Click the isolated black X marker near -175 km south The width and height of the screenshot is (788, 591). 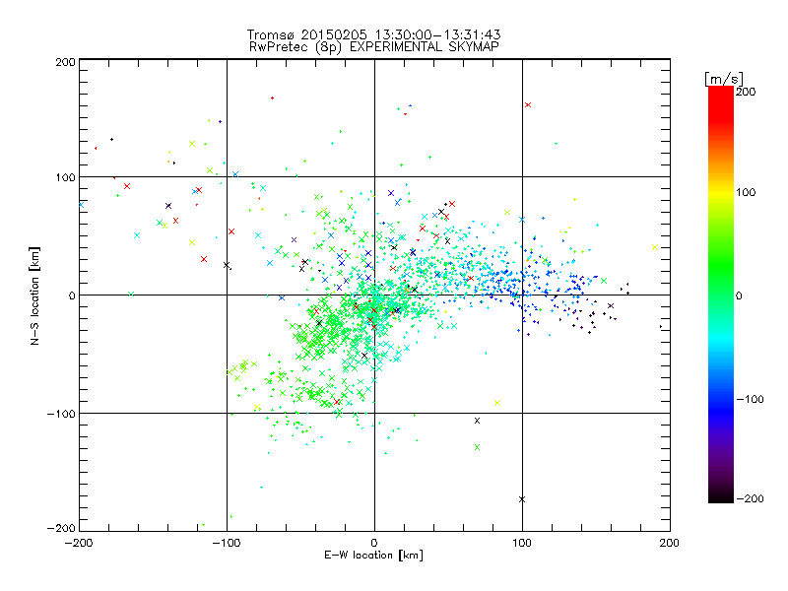click(522, 499)
